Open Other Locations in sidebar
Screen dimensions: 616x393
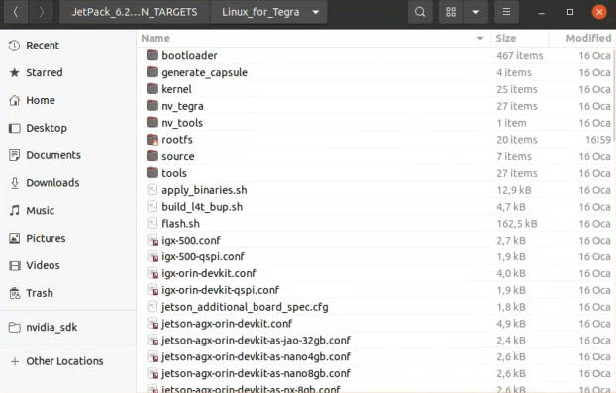coord(67,361)
